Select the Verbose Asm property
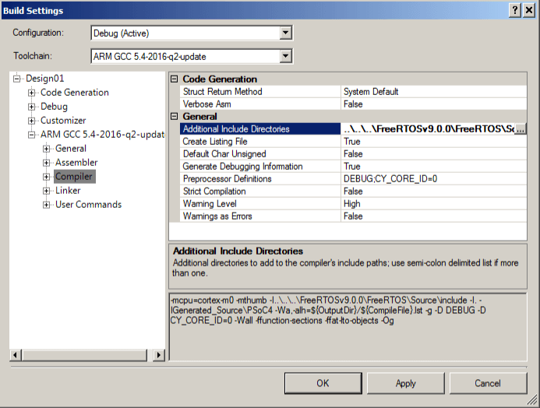The image size is (540, 408). tap(260, 104)
